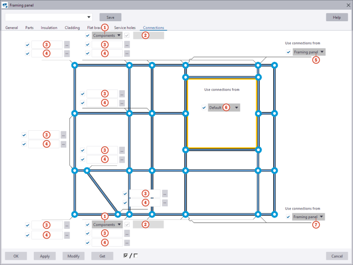The height and width of the screenshot is (265, 353).
Task: Click grey field right of upper Components dropdown
Action: pos(148,35)
